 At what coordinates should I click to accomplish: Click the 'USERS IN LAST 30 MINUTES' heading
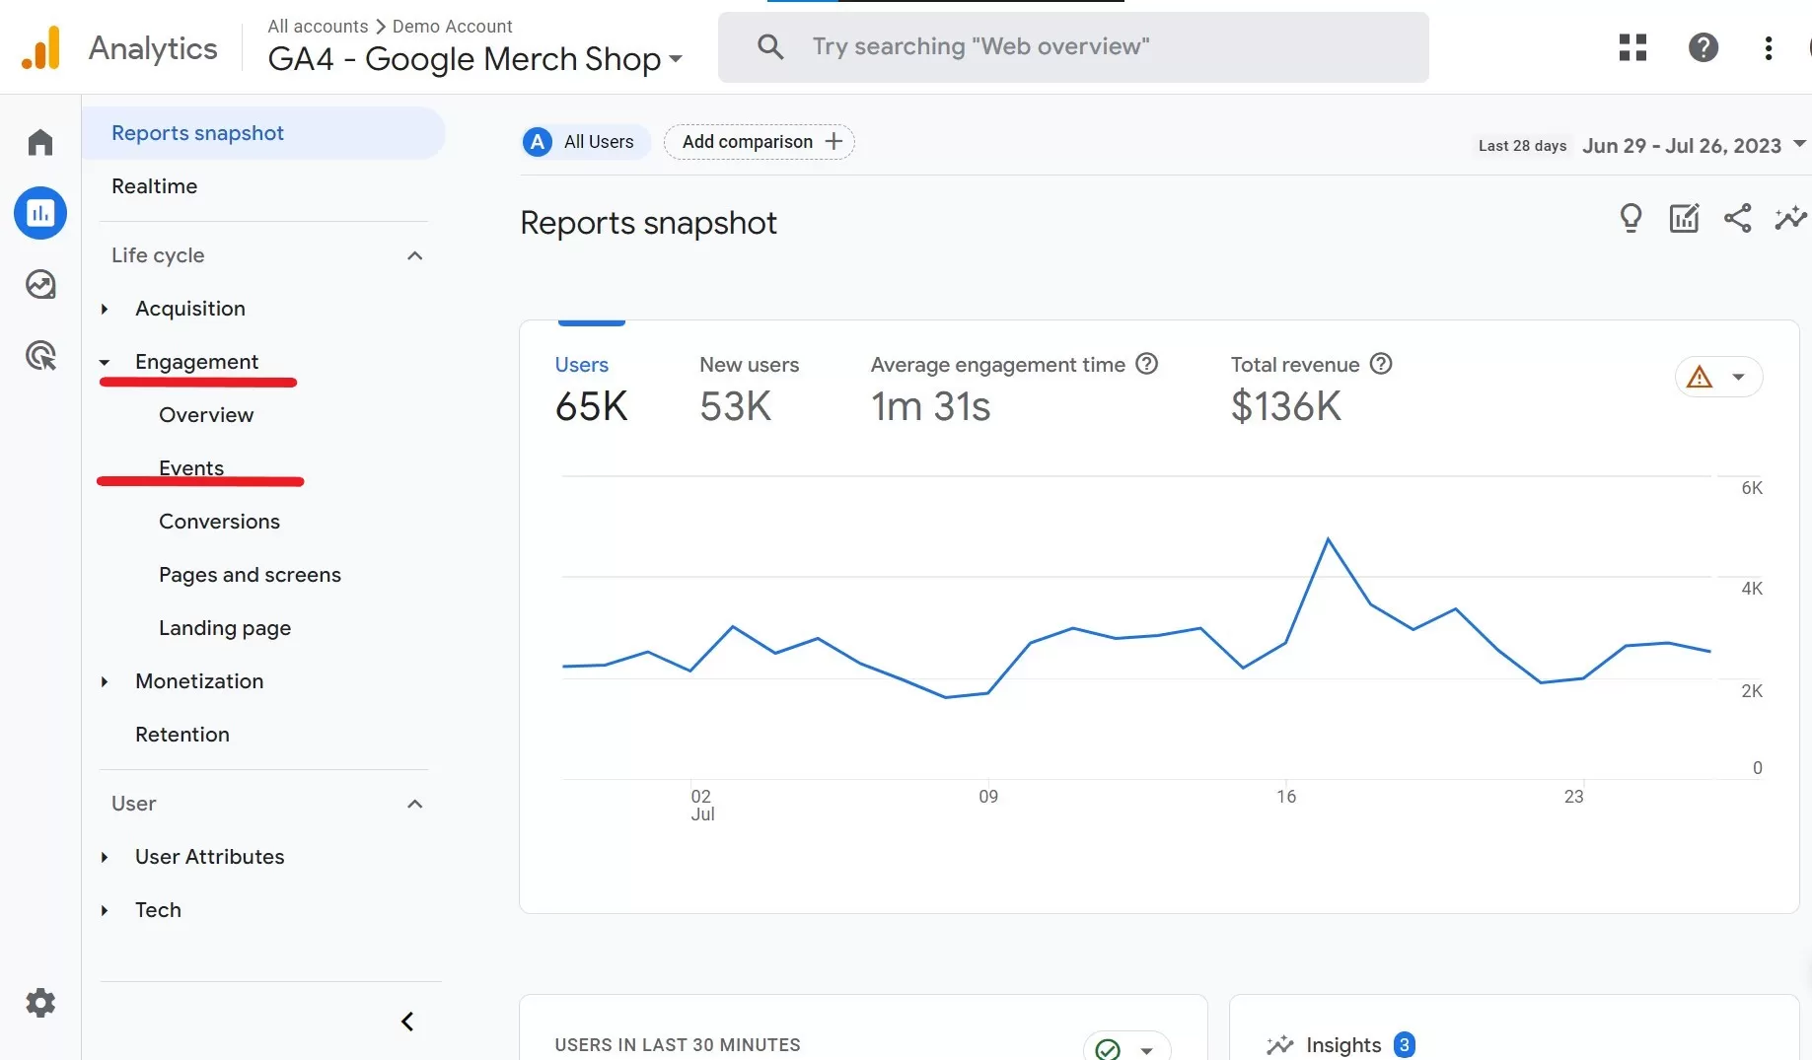678,1045
